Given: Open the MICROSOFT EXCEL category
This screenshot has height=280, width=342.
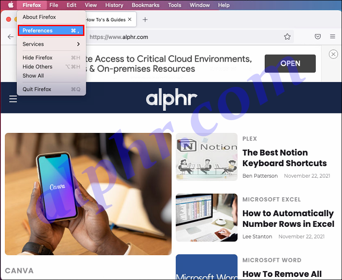Looking at the screenshot, I should point(271,199).
